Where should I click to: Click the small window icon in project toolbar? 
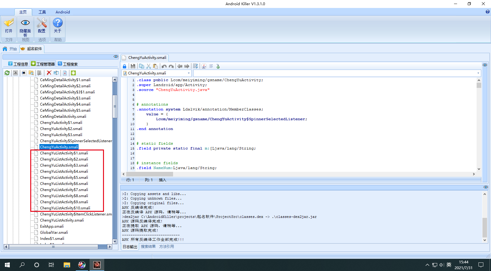tap(24, 73)
